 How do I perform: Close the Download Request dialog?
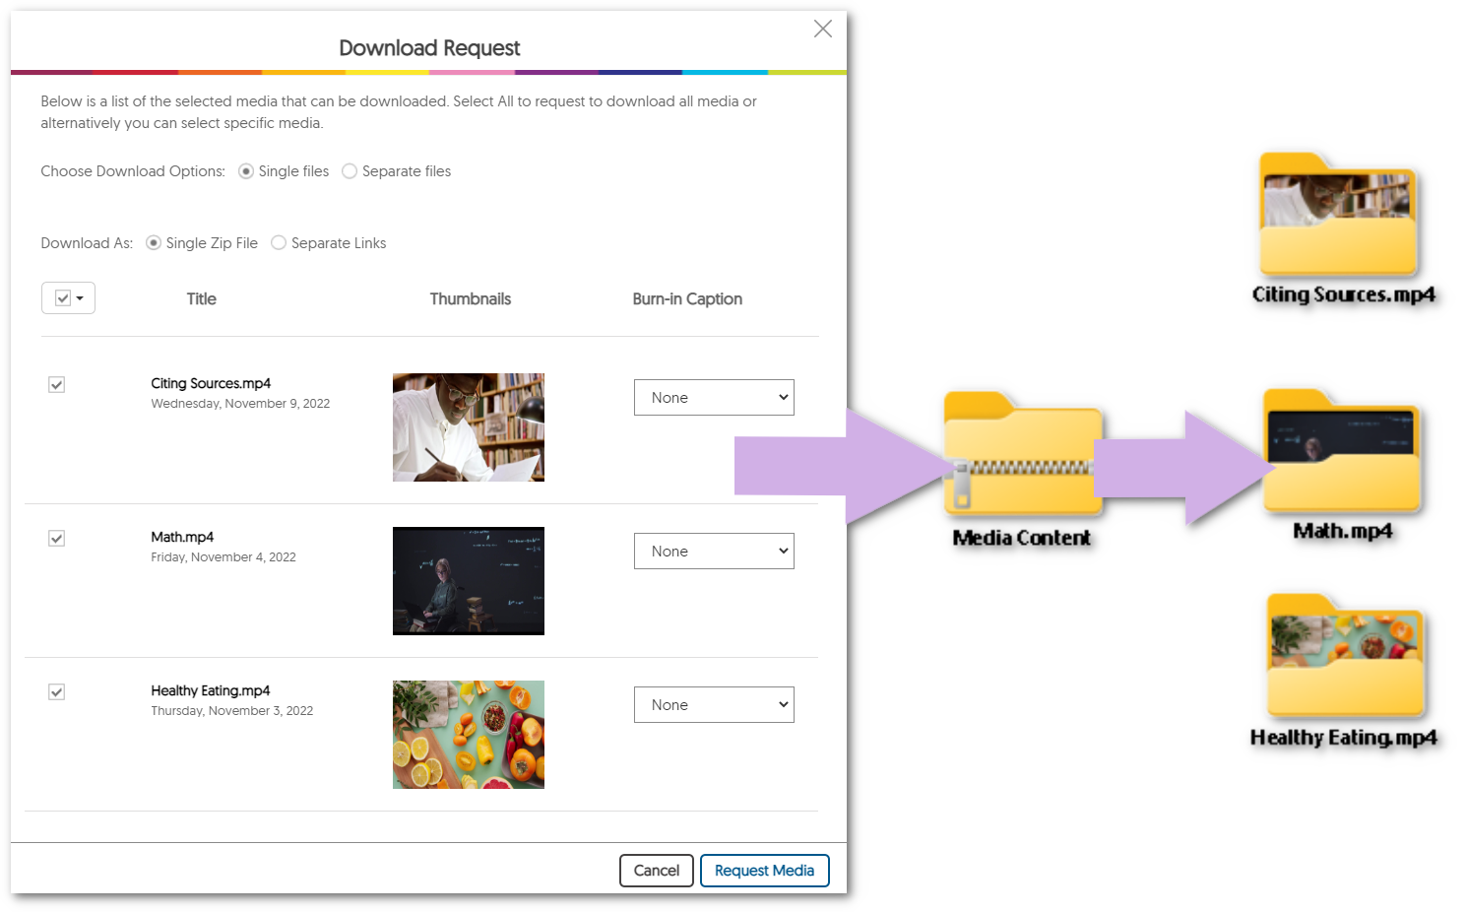pos(823,29)
